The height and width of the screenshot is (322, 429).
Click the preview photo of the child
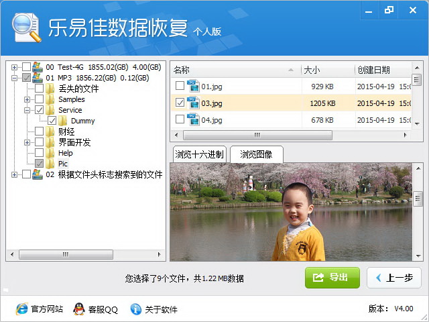[291, 212]
